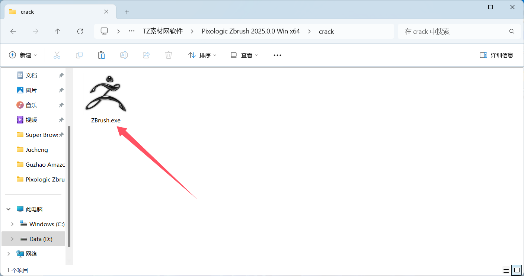The height and width of the screenshot is (276, 524).
Task: Switch to large thumbnails view icon
Action: [x=517, y=270]
